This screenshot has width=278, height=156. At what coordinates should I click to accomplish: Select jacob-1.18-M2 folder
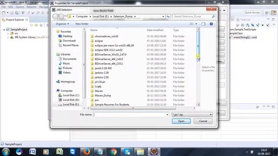(103, 68)
